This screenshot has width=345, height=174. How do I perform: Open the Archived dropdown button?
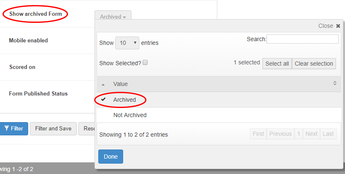point(113,17)
